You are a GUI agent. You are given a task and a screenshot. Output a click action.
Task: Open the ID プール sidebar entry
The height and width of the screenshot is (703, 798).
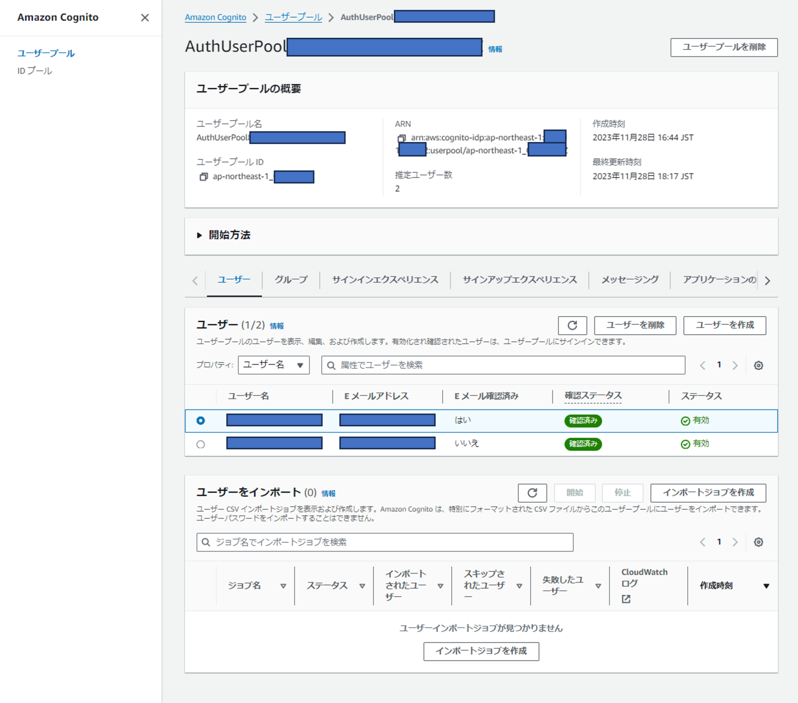coord(34,71)
